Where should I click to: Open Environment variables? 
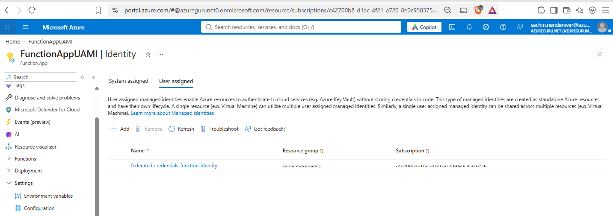pos(48,196)
